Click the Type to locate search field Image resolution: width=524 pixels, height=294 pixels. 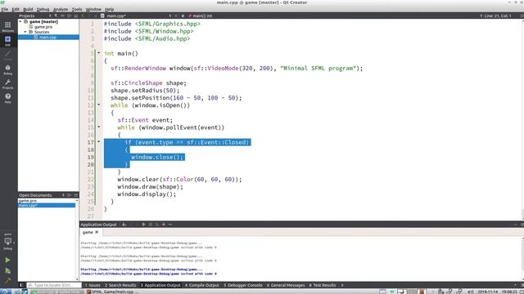pyautogui.click(x=54, y=285)
